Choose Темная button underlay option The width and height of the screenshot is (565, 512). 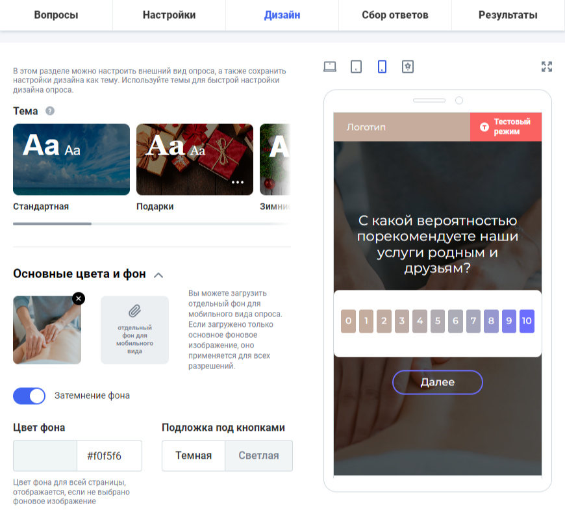point(194,455)
